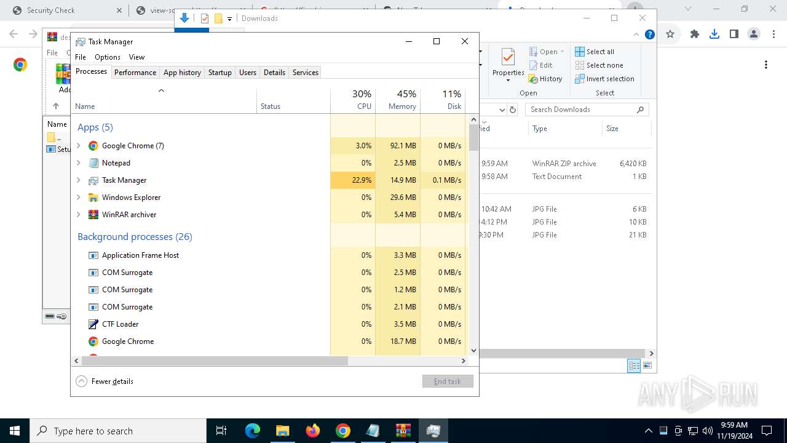This screenshot has height=443, width=787.
Task: Open Explorer address history dropdown
Action: click(x=502, y=110)
